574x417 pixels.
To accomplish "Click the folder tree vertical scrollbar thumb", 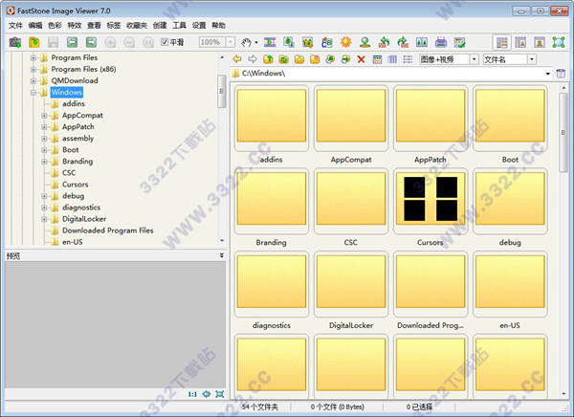I will 222,91.
